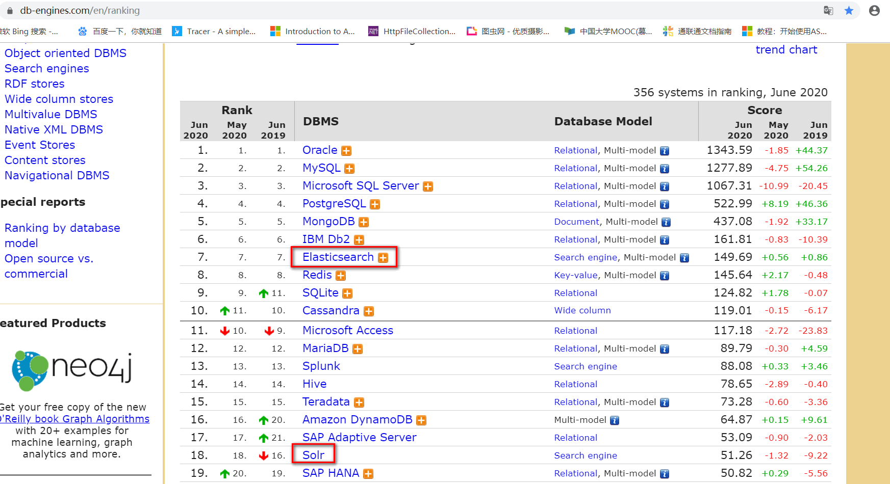The width and height of the screenshot is (890, 484).
Task: Open Search engines sidebar link
Action: coord(47,69)
